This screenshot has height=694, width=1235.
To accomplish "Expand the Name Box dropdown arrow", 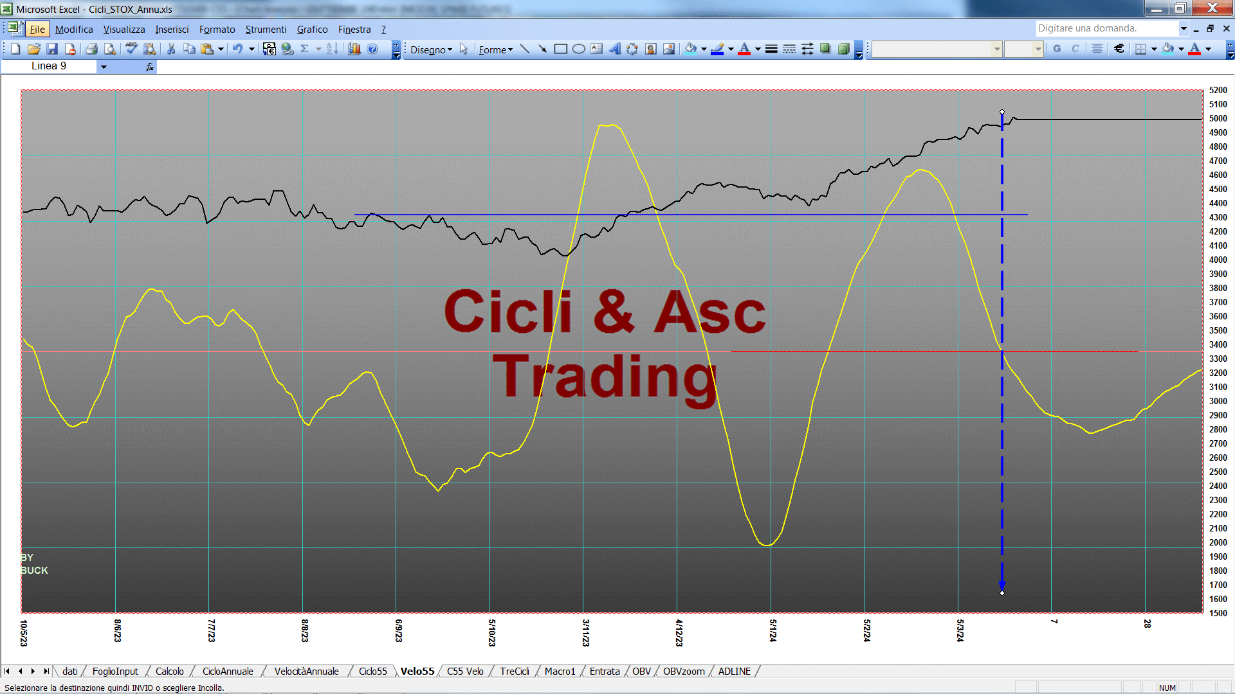I will 104,66.
